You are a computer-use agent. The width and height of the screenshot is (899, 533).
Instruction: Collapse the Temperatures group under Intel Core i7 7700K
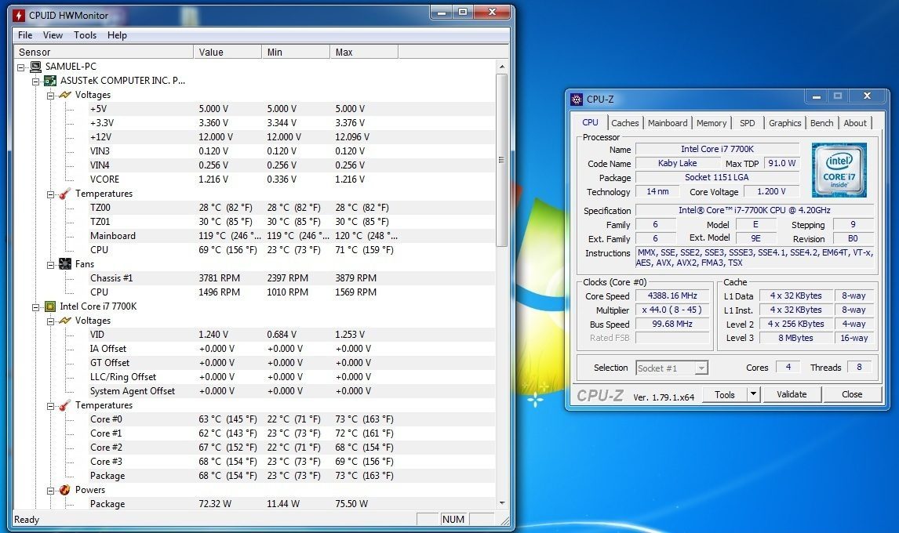[50, 406]
